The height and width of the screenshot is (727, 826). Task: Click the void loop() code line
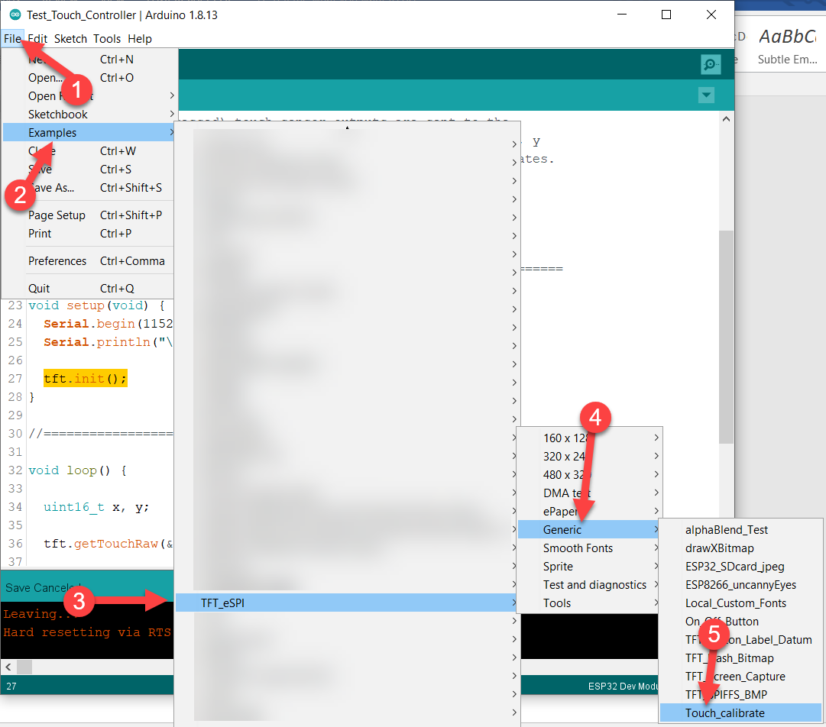click(77, 470)
